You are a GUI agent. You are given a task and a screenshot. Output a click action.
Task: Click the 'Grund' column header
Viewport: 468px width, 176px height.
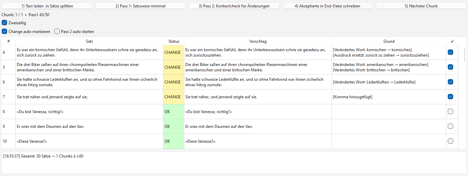[389, 41]
